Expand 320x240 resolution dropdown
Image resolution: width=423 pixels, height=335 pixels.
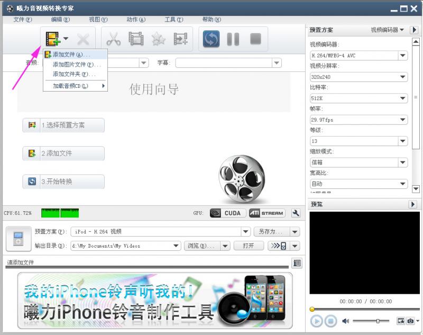tap(402, 77)
